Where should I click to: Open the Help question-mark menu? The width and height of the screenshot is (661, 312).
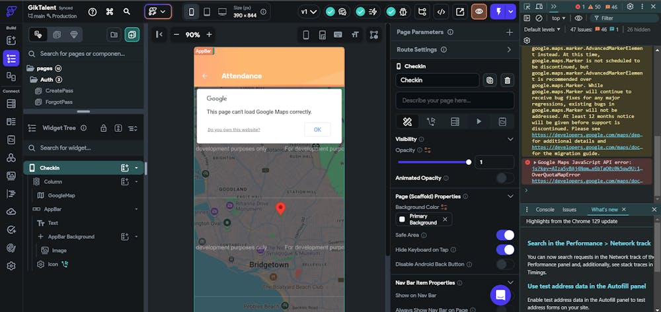[x=93, y=12]
